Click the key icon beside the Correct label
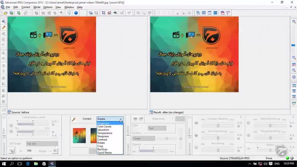The height and width of the screenshot is (167, 297). 74,119
